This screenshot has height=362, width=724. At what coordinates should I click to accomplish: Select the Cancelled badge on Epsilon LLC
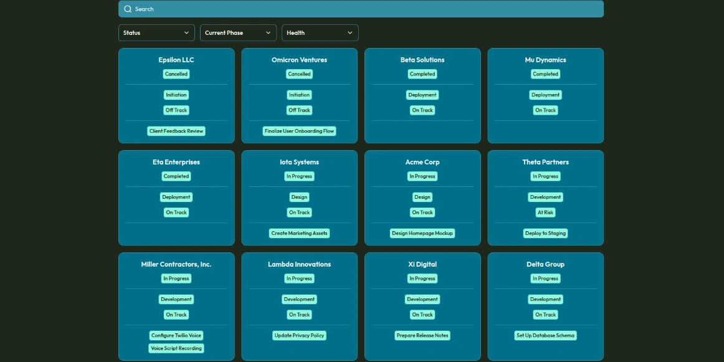176,74
